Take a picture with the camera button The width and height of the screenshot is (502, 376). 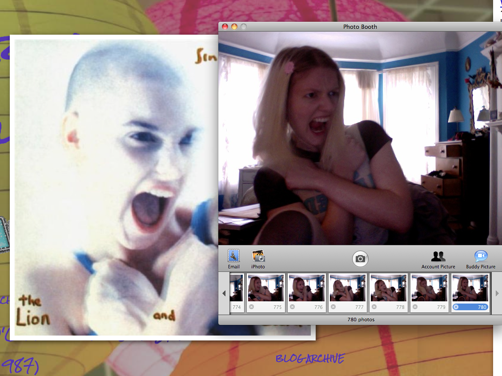(360, 259)
